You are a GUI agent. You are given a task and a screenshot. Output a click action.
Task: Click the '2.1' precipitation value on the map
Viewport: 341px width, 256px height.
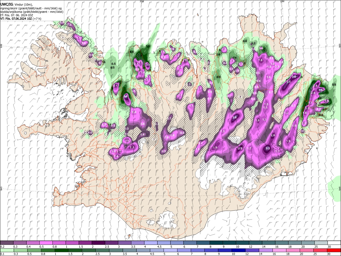tap(136, 64)
